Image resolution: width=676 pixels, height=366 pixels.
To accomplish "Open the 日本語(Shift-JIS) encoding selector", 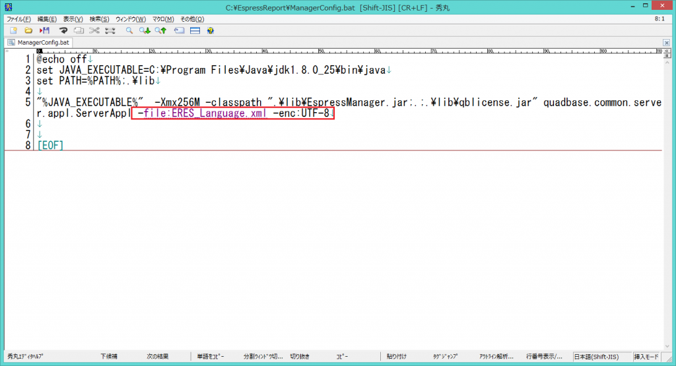I will tap(601, 356).
